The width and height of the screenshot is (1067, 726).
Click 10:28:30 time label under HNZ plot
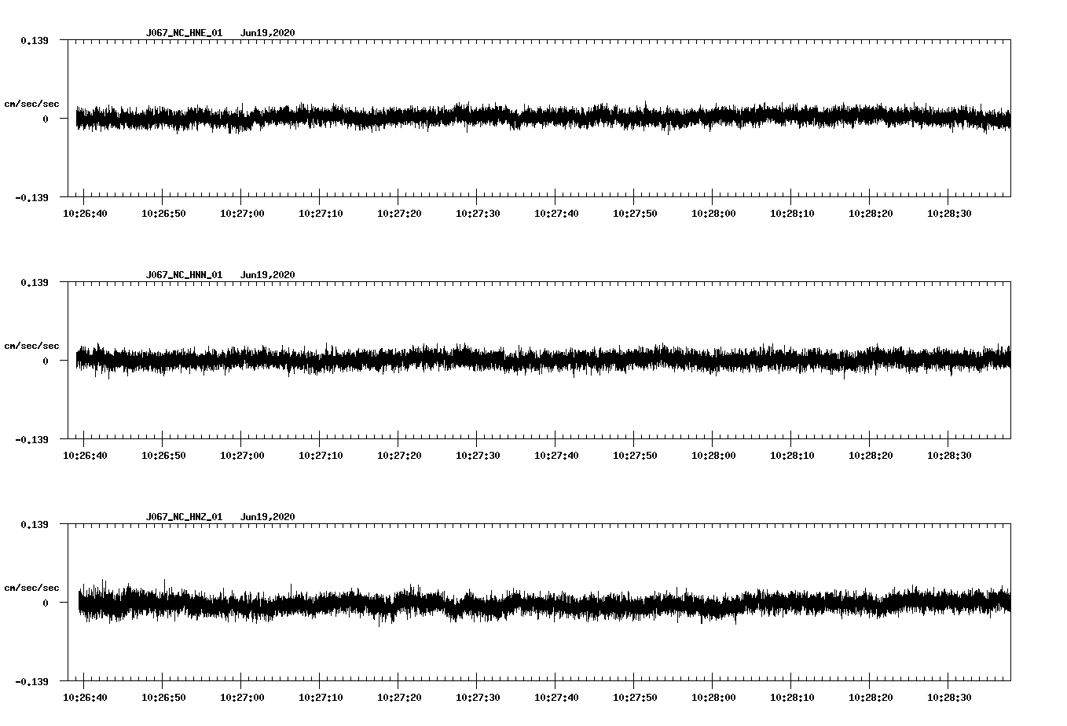point(949,698)
